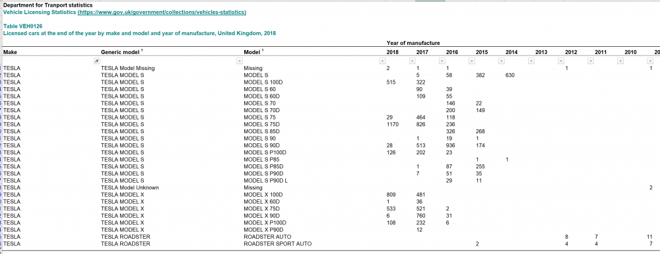660x254 pixels.
Task: Select the 'MODEL S 60D' model cell
Action: (x=261, y=96)
